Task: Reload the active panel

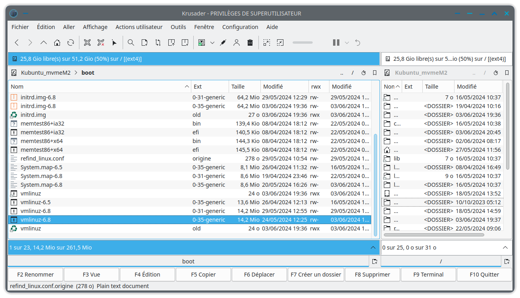Action: coord(71,43)
